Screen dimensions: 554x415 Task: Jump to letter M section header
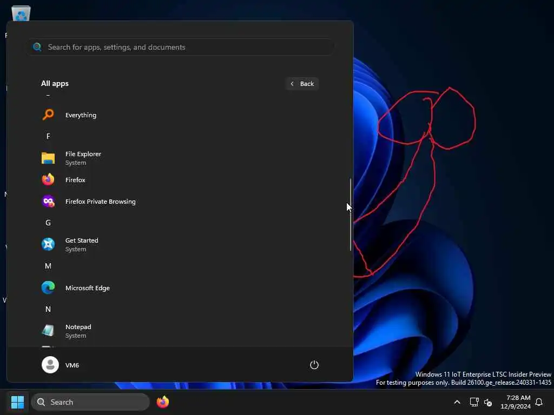click(x=48, y=266)
